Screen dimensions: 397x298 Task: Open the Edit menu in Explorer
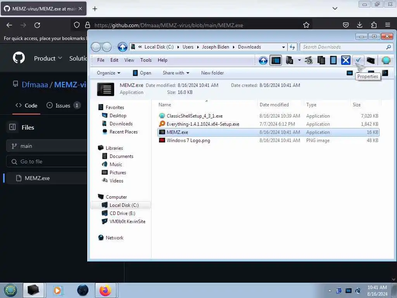coord(114,60)
